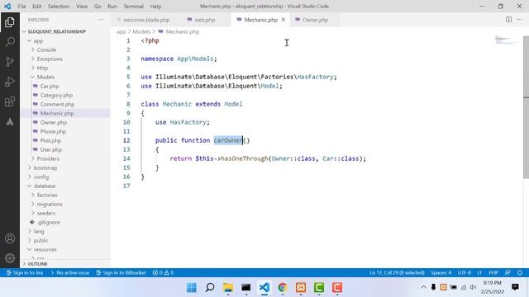Click Sign in to Bitbucket
The image size is (529, 297).
click(x=121, y=273)
